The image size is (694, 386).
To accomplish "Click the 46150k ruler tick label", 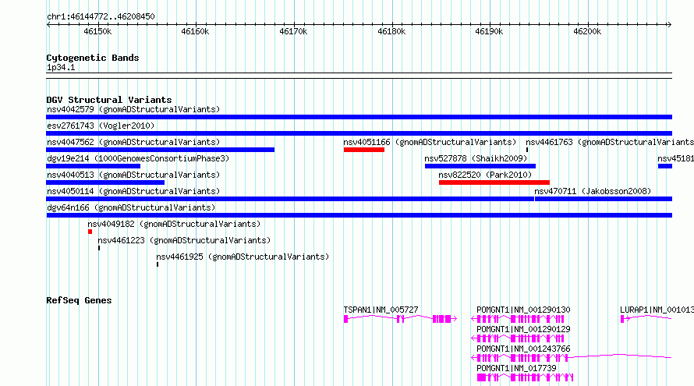I will 97,31.
